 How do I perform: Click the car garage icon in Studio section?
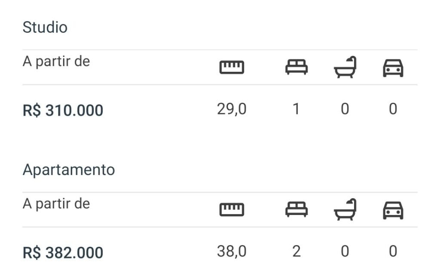393,68
